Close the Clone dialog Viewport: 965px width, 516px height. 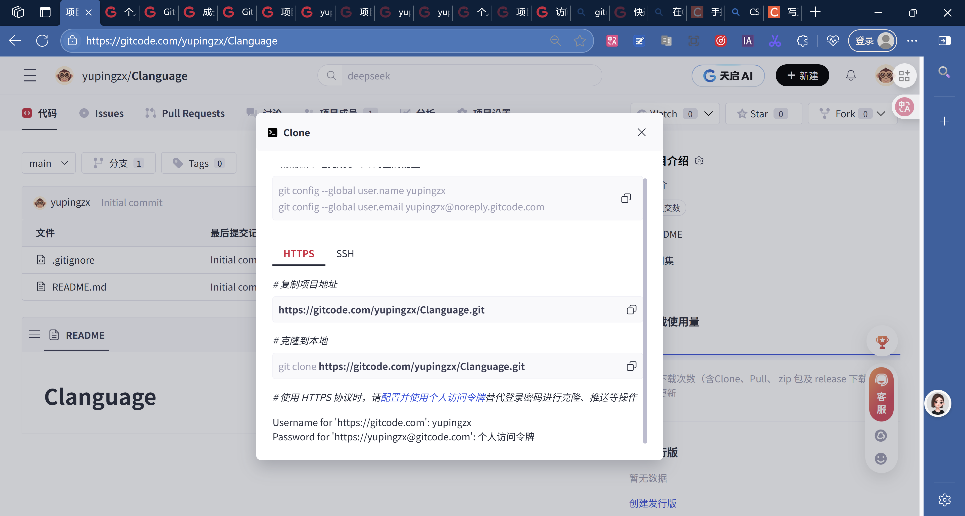[x=642, y=132]
